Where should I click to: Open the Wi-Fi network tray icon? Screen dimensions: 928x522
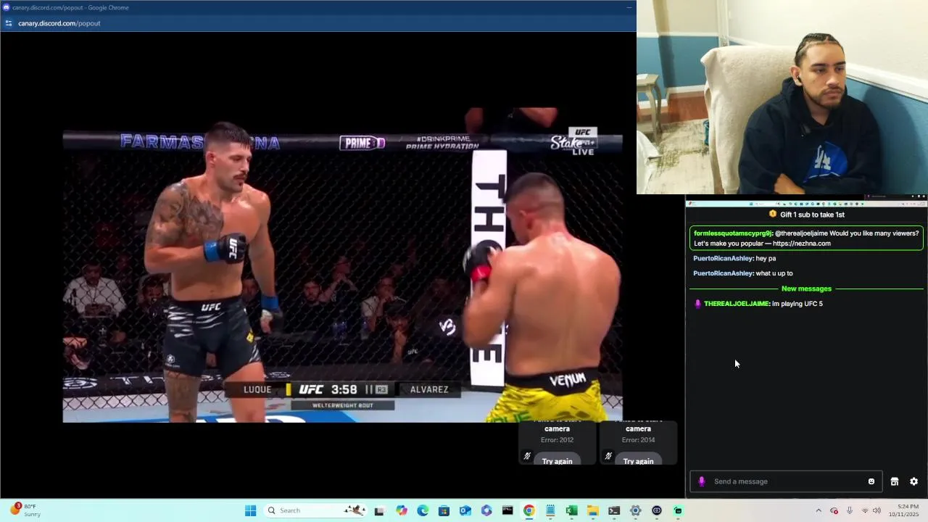tap(864, 510)
